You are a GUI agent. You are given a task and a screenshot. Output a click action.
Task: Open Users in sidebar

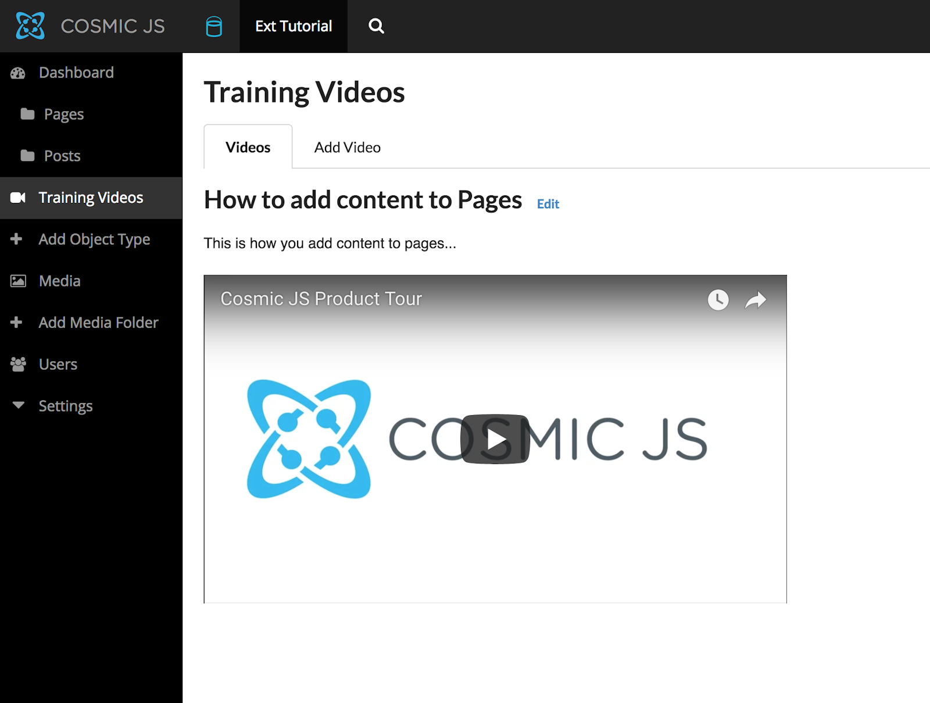coord(58,365)
